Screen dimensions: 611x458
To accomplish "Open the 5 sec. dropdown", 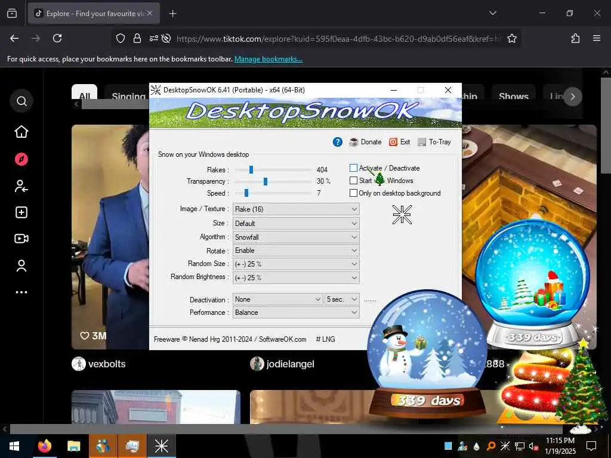I will (x=342, y=299).
